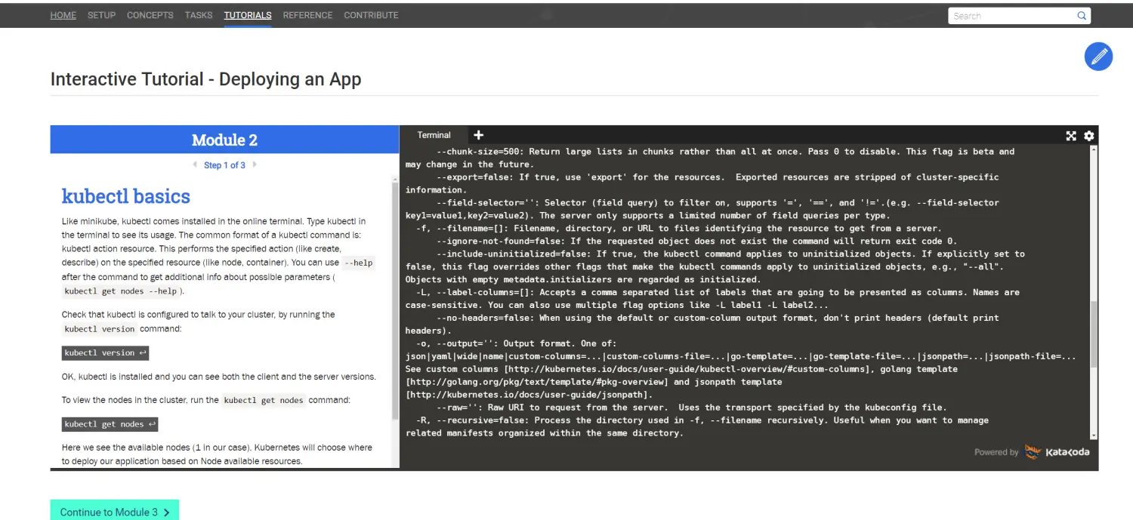Add a new terminal tab with plus icon
The height and width of the screenshot is (520, 1133).
click(478, 135)
